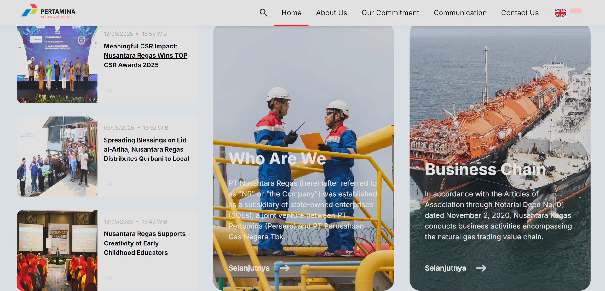Click the Creativity Day for Teachers thumbnail
605x291 pixels.
[x=57, y=250]
